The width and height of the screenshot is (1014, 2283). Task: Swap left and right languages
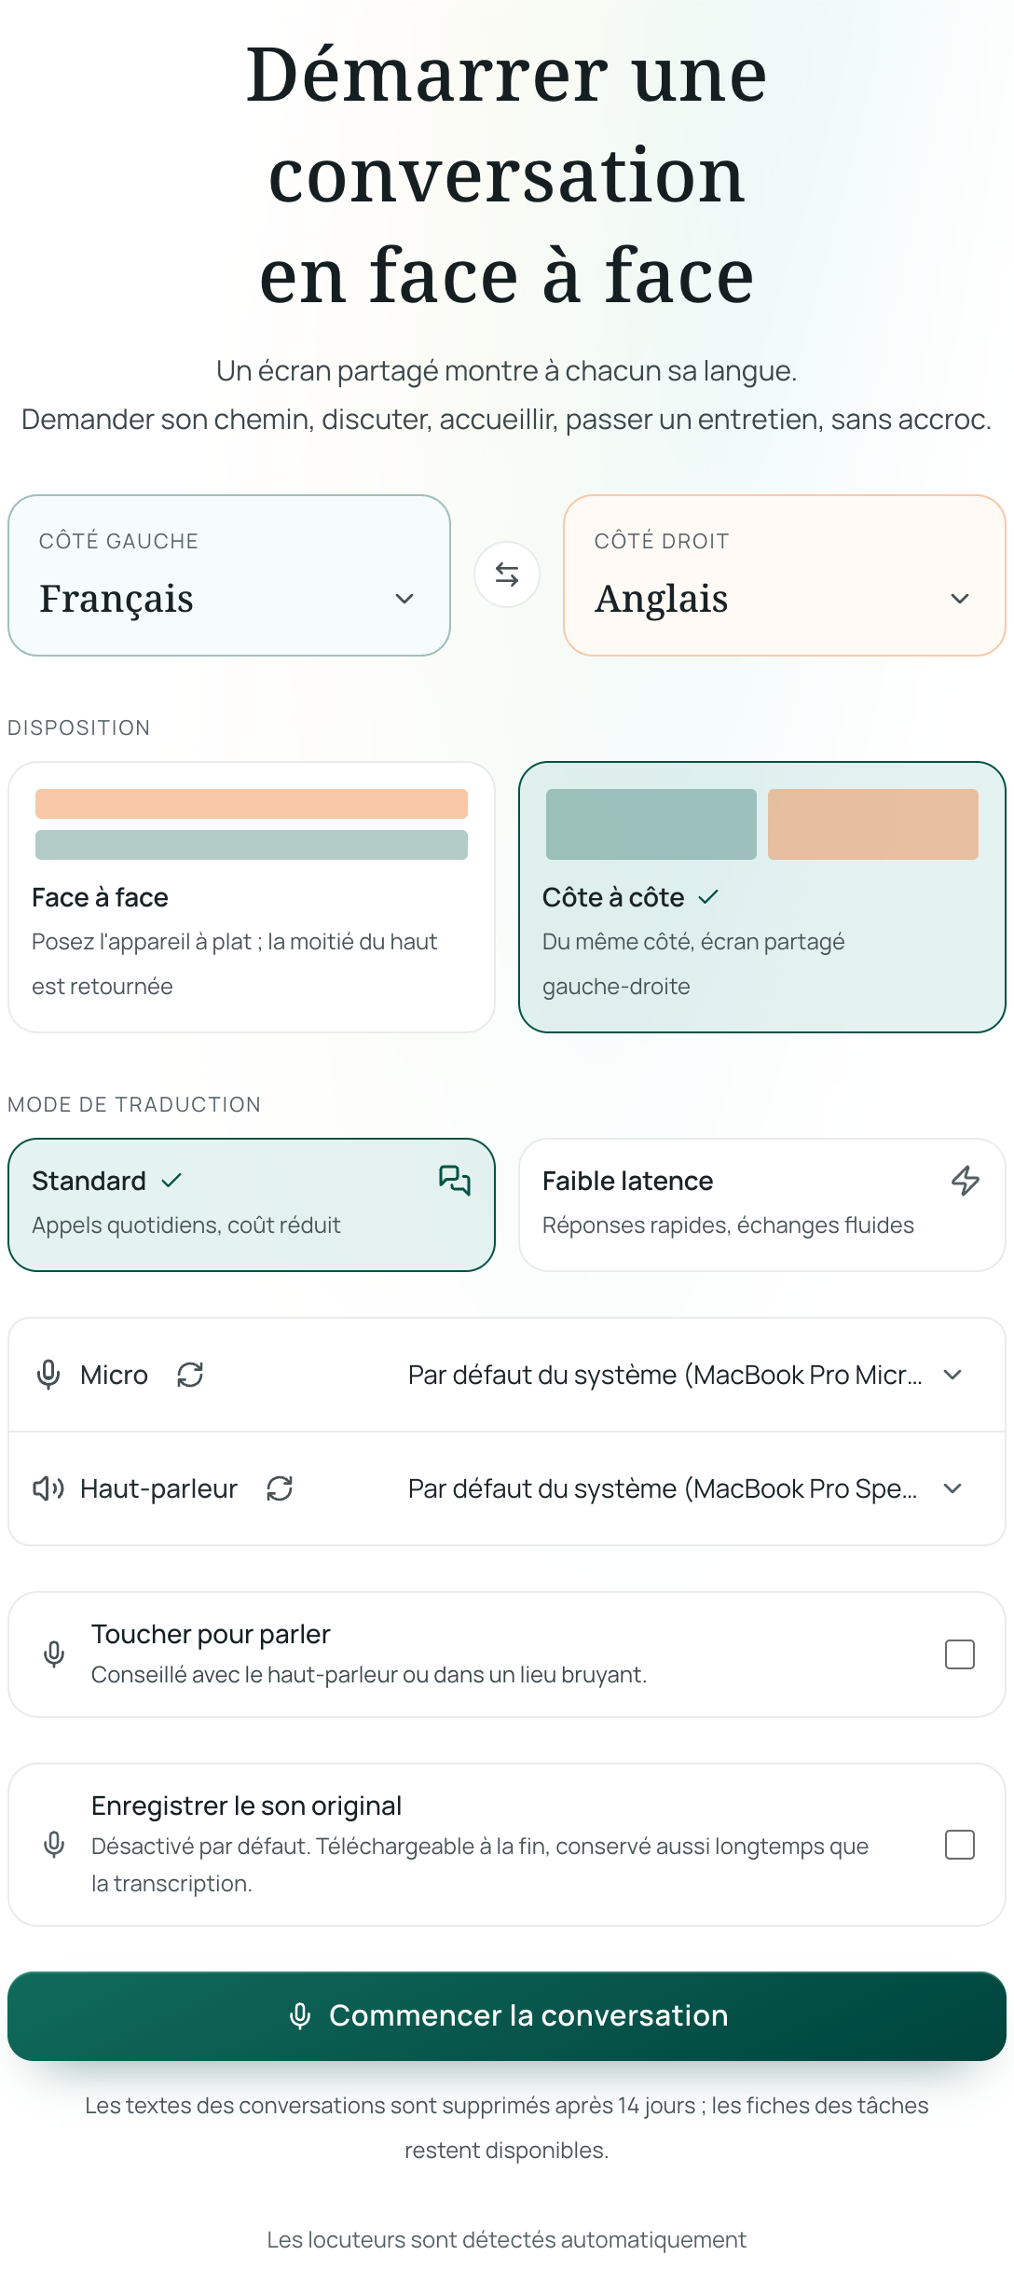507,574
